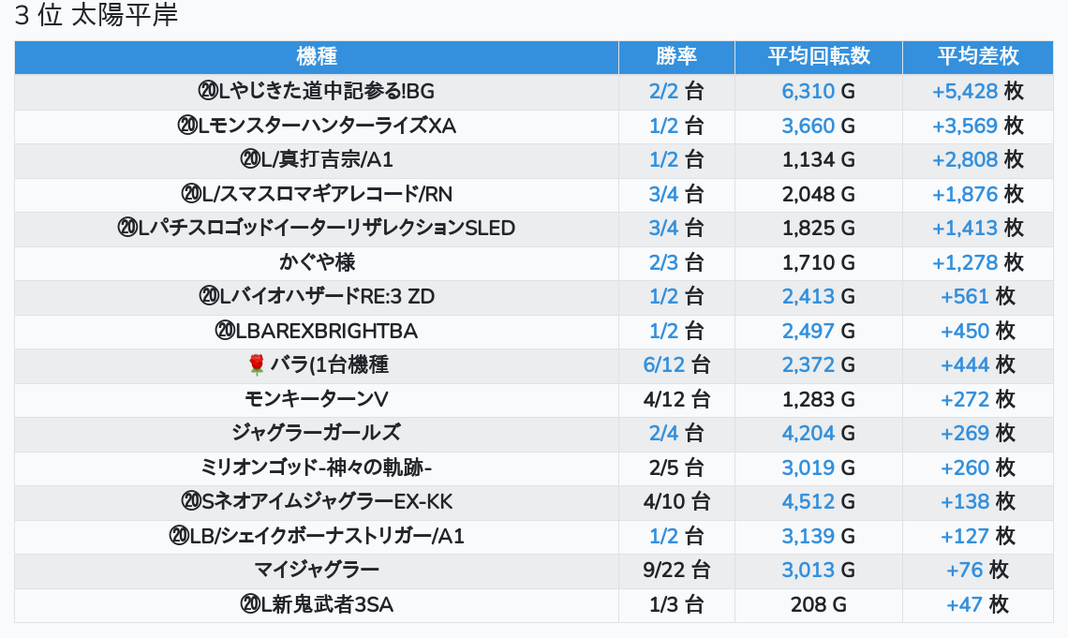Click the ⑳ icon before Lやじきた道中記参る!BG
This screenshot has width=1068, height=638.
coord(208,91)
